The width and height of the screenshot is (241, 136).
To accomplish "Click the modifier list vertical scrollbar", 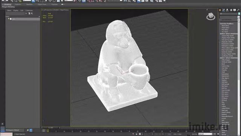I will coord(239,77).
